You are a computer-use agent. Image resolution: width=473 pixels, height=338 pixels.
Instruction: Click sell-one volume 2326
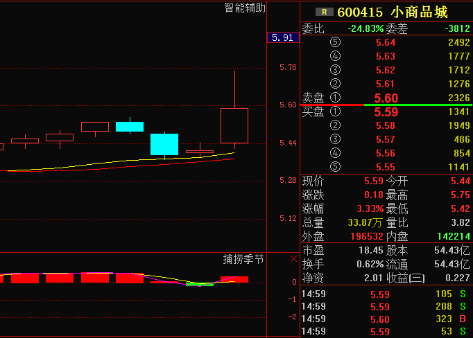459,98
